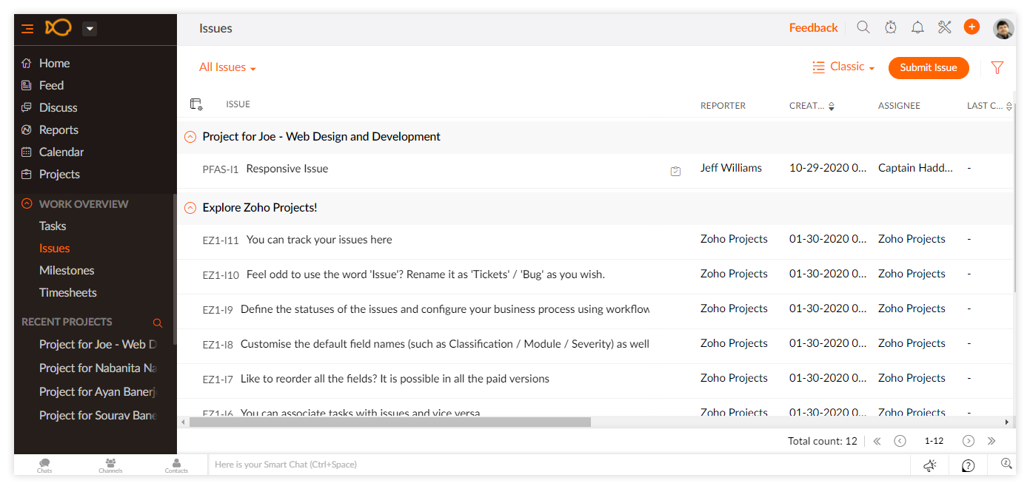
Task: Open the setup tools icon
Action: pos(944,27)
